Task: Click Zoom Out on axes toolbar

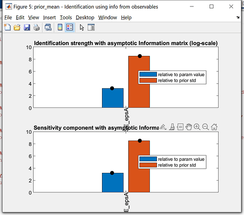Action: [x=205, y=127]
